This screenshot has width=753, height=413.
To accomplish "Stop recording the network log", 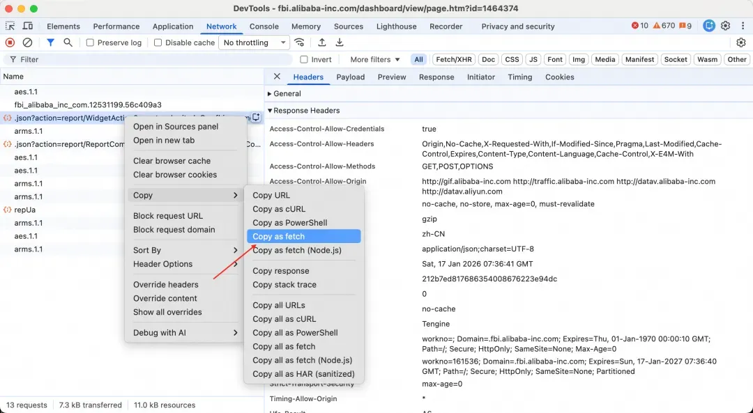I will pyautogui.click(x=10, y=42).
